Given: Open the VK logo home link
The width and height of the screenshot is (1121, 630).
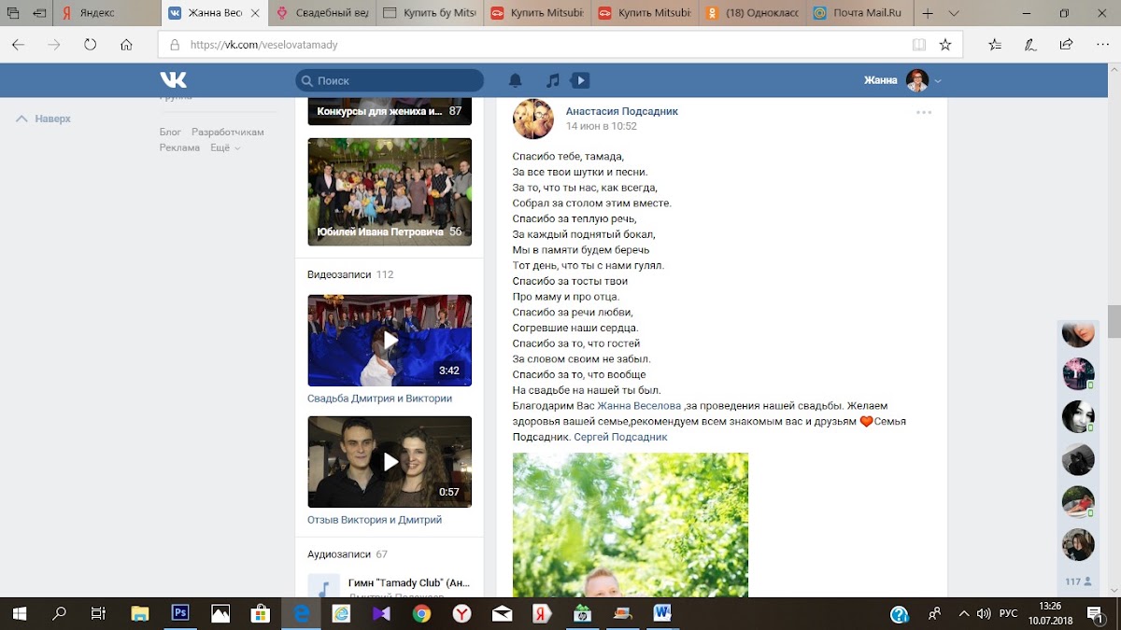Looking at the screenshot, I should 173,80.
